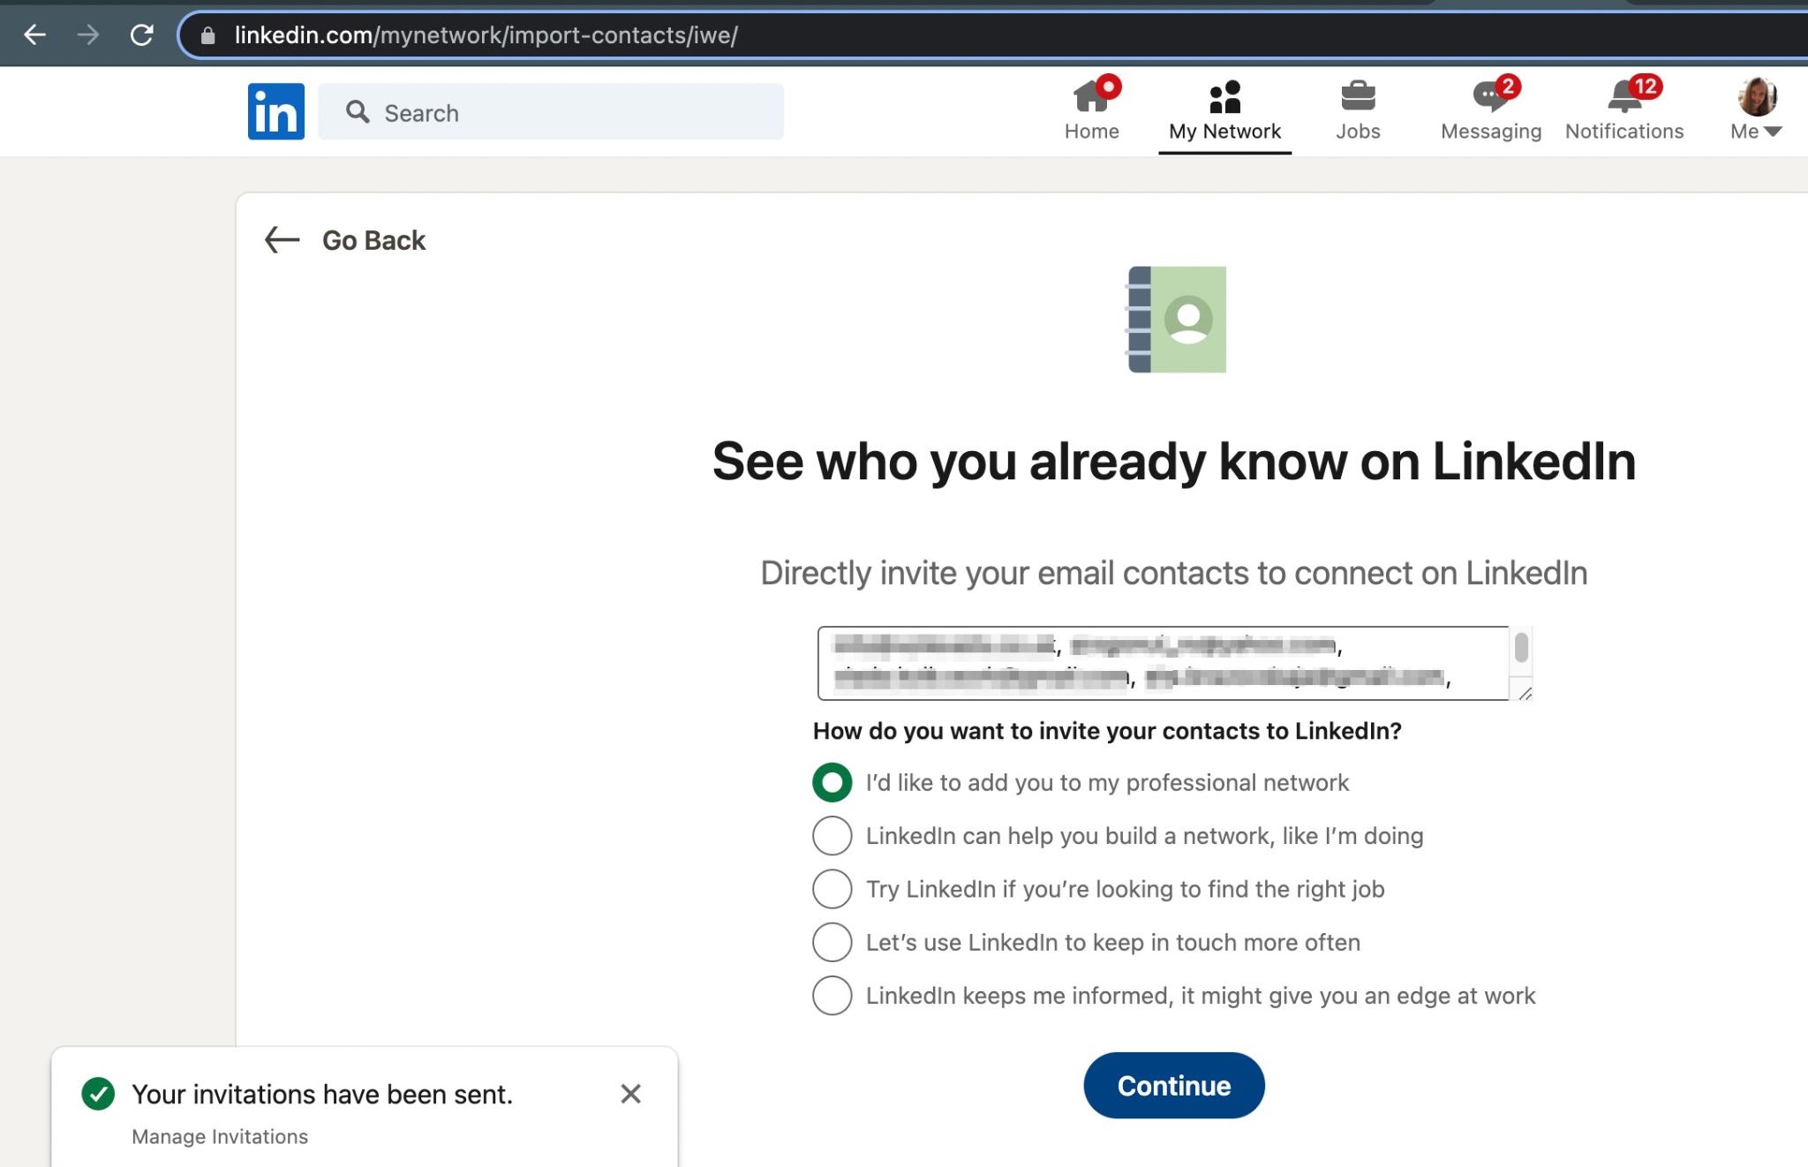Click the Go Back arrow icon
The image size is (1808, 1167).
click(282, 240)
